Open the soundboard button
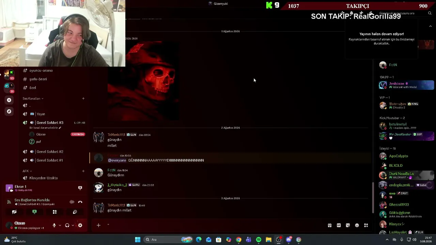Screen dimensions: 436x245 75,212
